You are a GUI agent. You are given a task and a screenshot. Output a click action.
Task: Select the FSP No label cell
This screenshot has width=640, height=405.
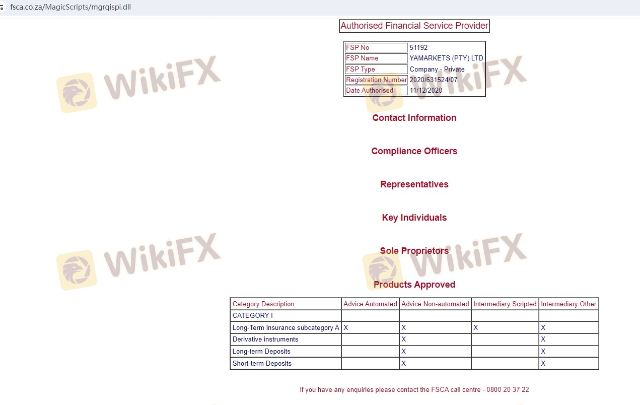coord(376,47)
